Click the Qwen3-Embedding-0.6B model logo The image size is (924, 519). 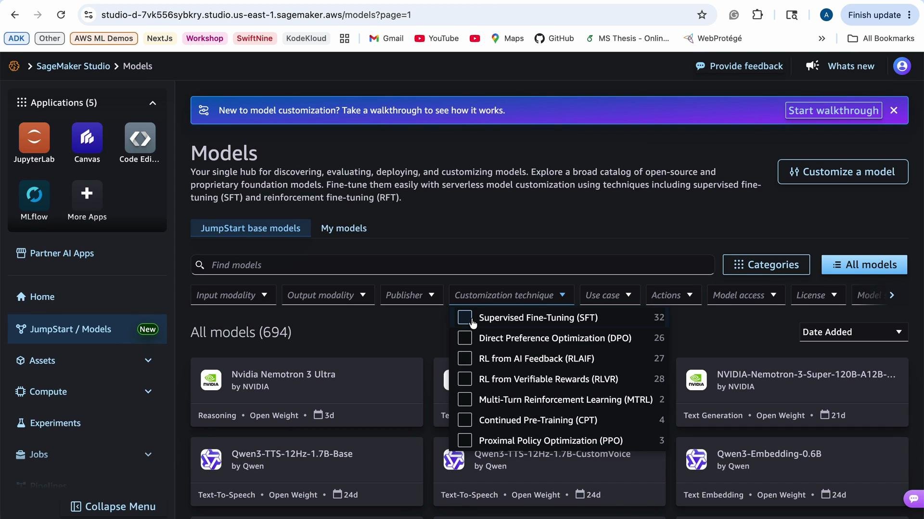click(696, 459)
